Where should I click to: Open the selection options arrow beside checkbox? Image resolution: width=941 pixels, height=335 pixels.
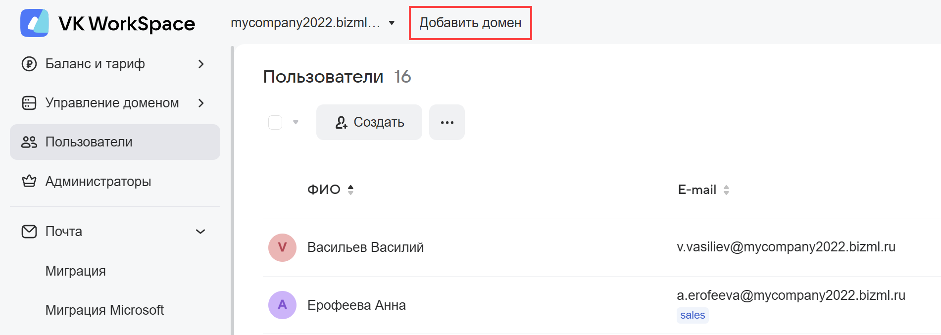(x=296, y=122)
